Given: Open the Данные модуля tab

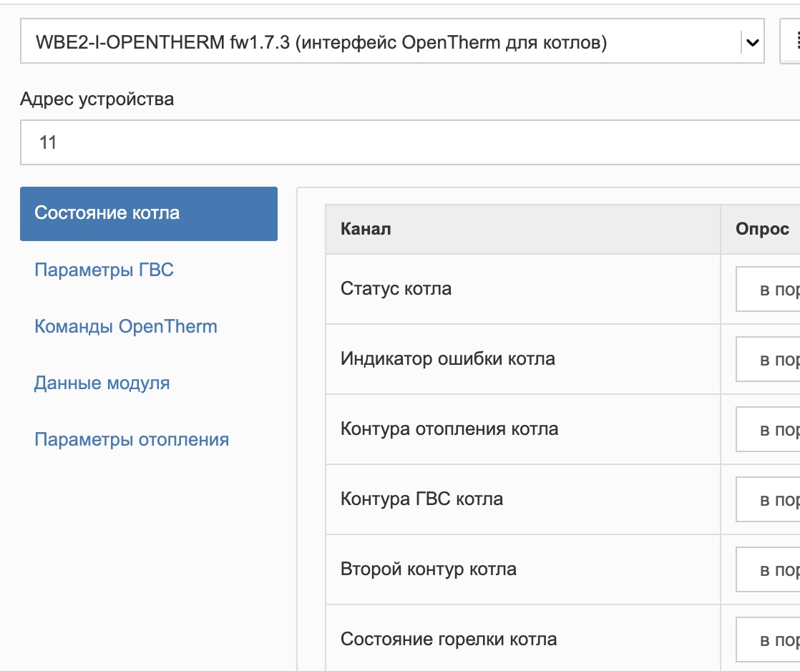Looking at the screenshot, I should pos(102,383).
